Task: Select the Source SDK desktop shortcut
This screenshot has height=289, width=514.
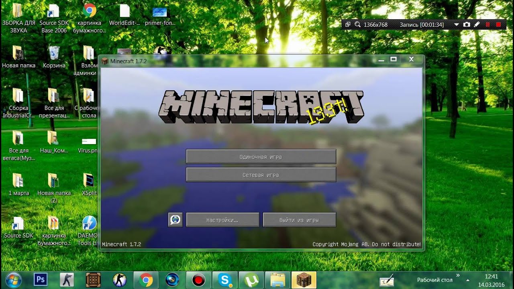Action: 18,228
